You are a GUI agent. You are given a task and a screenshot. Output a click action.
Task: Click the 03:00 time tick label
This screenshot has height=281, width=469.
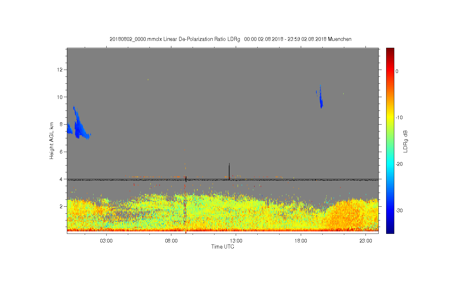tap(106, 241)
